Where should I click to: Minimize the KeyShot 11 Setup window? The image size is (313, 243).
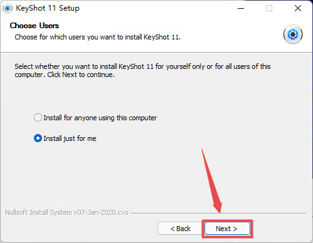coord(241,8)
